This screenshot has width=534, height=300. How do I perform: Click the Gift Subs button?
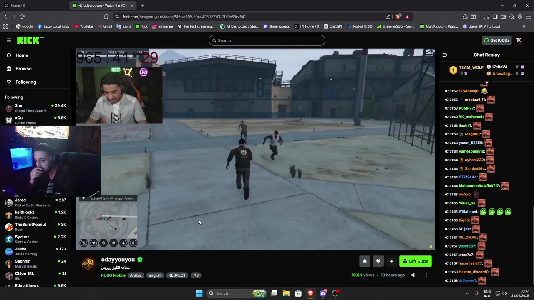click(415, 261)
